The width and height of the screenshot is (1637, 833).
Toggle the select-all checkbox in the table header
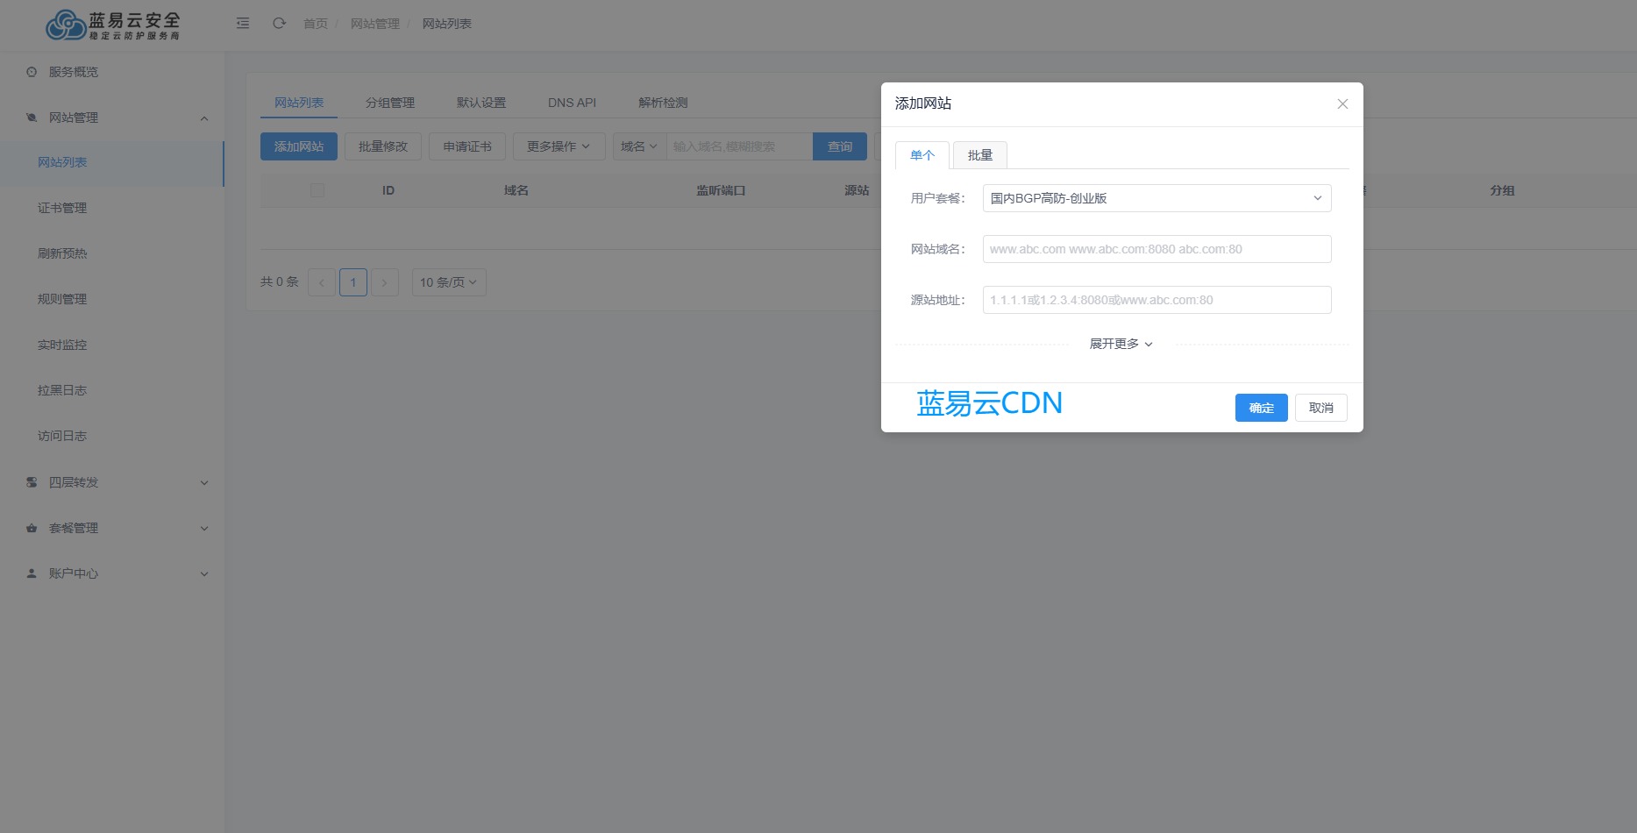click(317, 189)
